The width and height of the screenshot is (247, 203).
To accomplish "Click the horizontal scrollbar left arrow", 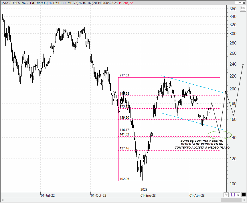I will tap(3, 200).
